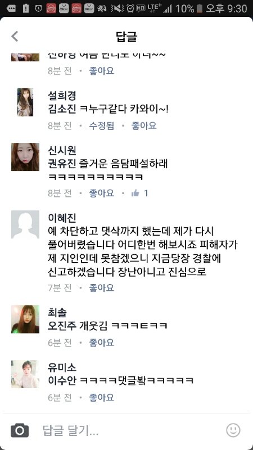View edit history via 수정됨
This screenshot has width=253, height=450.
[102, 125]
